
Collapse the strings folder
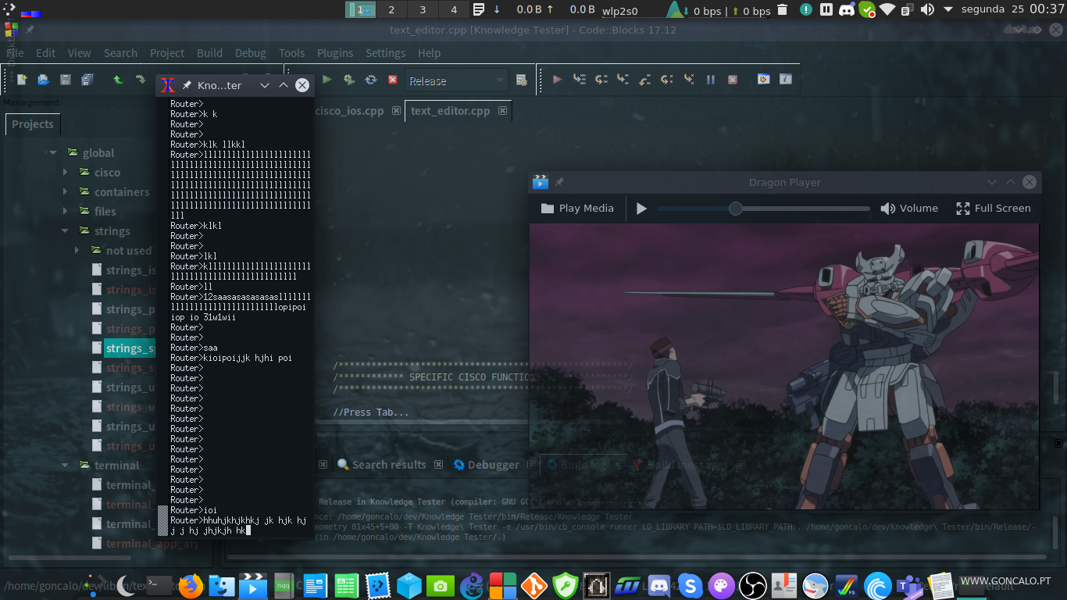click(x=66, y=231)
